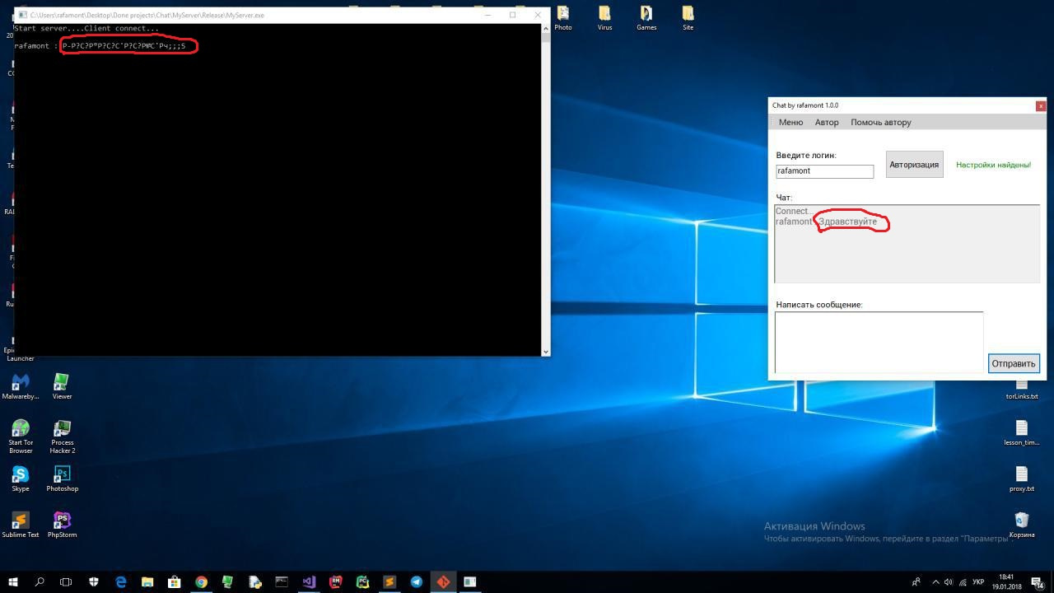
Task: Select the Virus folder on desktop
Action: click(x=604, y=18)
